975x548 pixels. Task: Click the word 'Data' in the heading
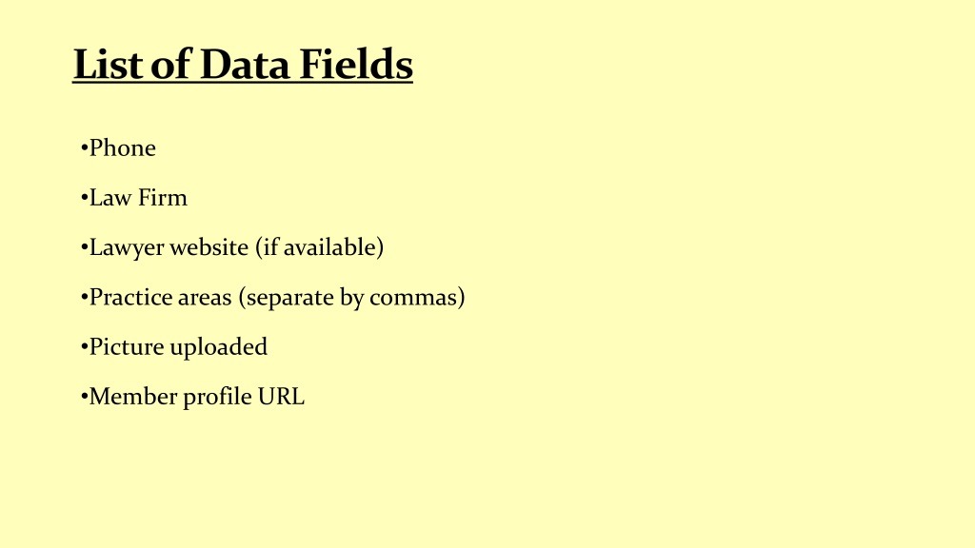point(245,64)
